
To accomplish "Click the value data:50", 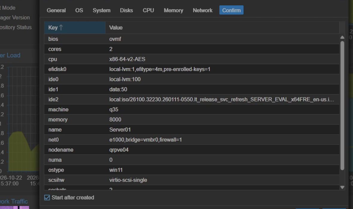I will pyautogui.click(x=118, y=90).
